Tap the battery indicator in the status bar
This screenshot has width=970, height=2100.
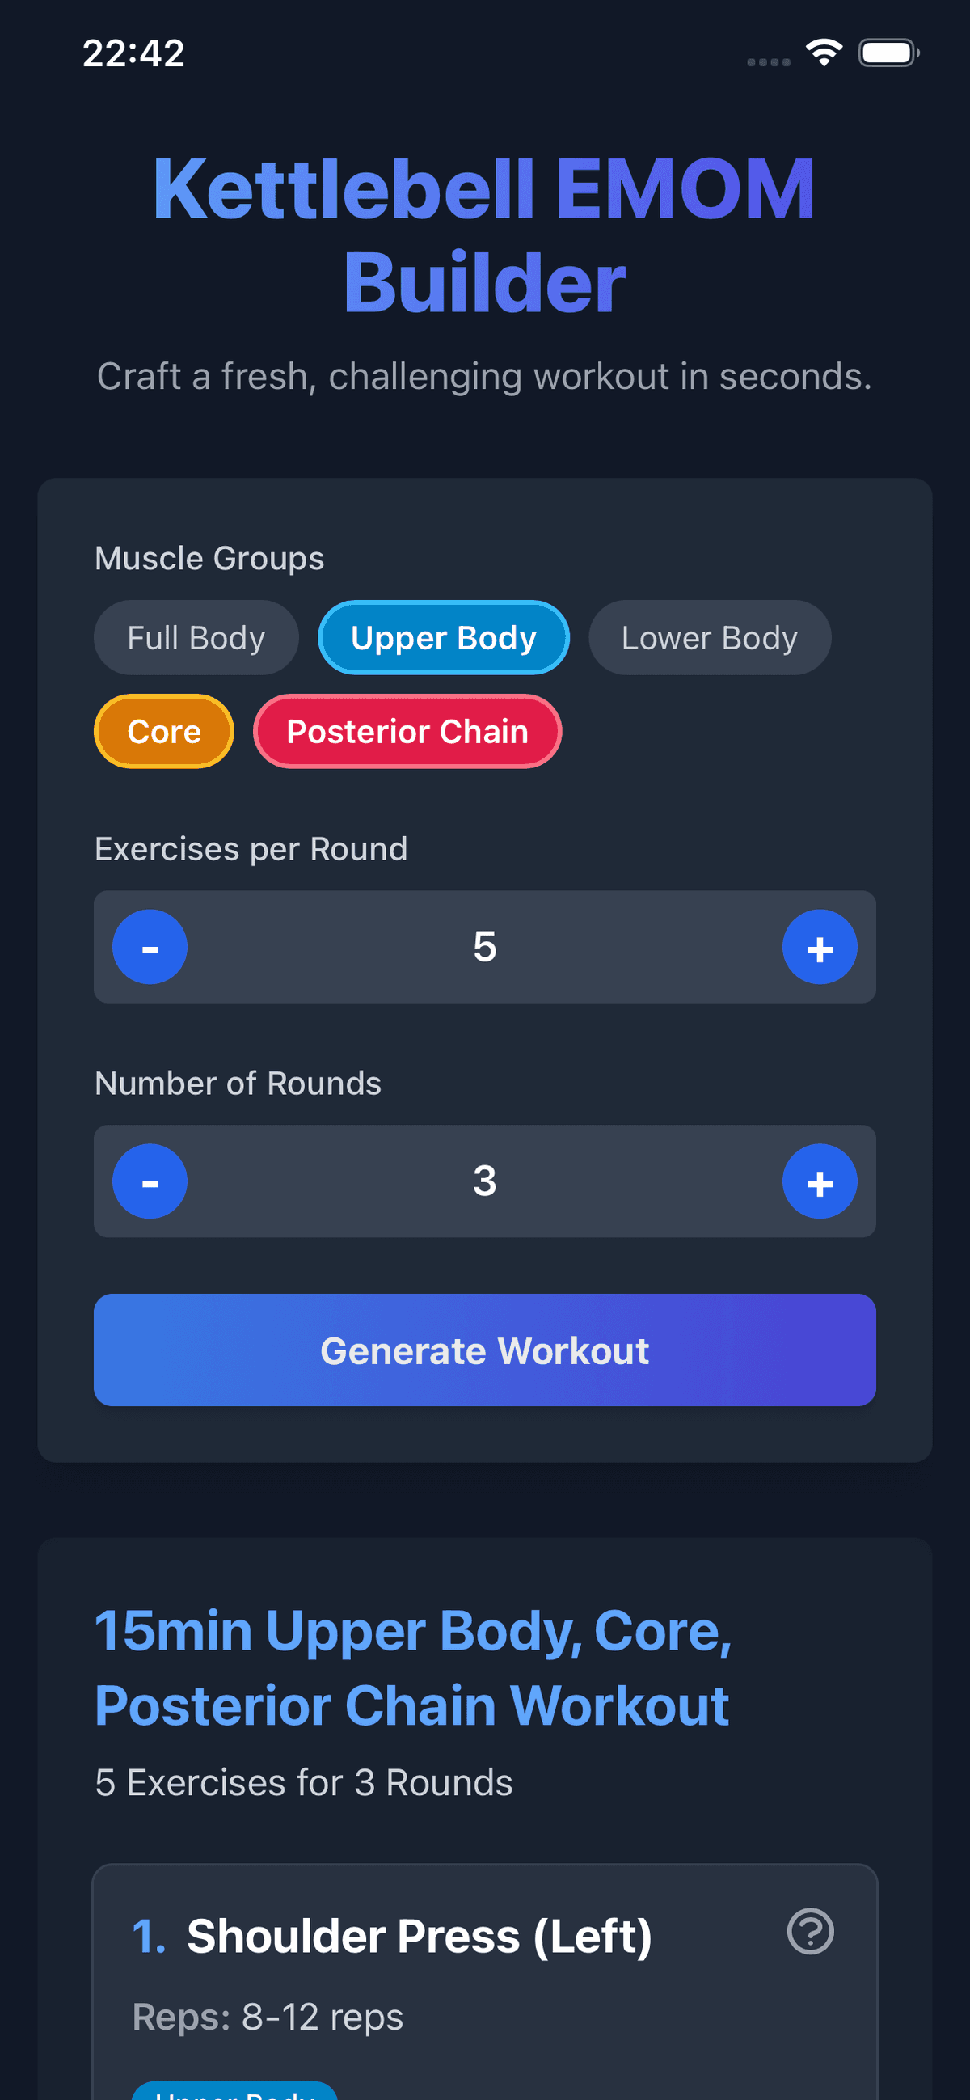click(888, 53)
